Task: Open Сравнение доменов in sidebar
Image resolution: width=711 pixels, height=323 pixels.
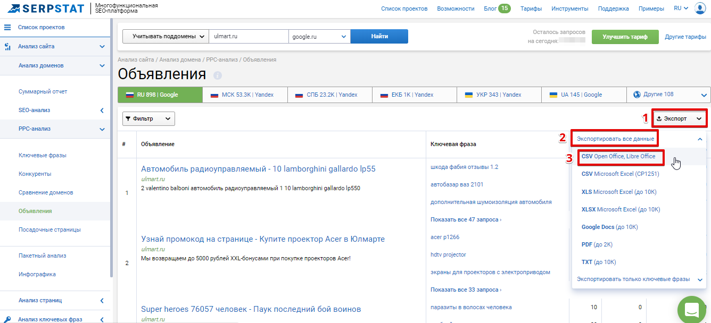Action: click(x=46, y=193)
